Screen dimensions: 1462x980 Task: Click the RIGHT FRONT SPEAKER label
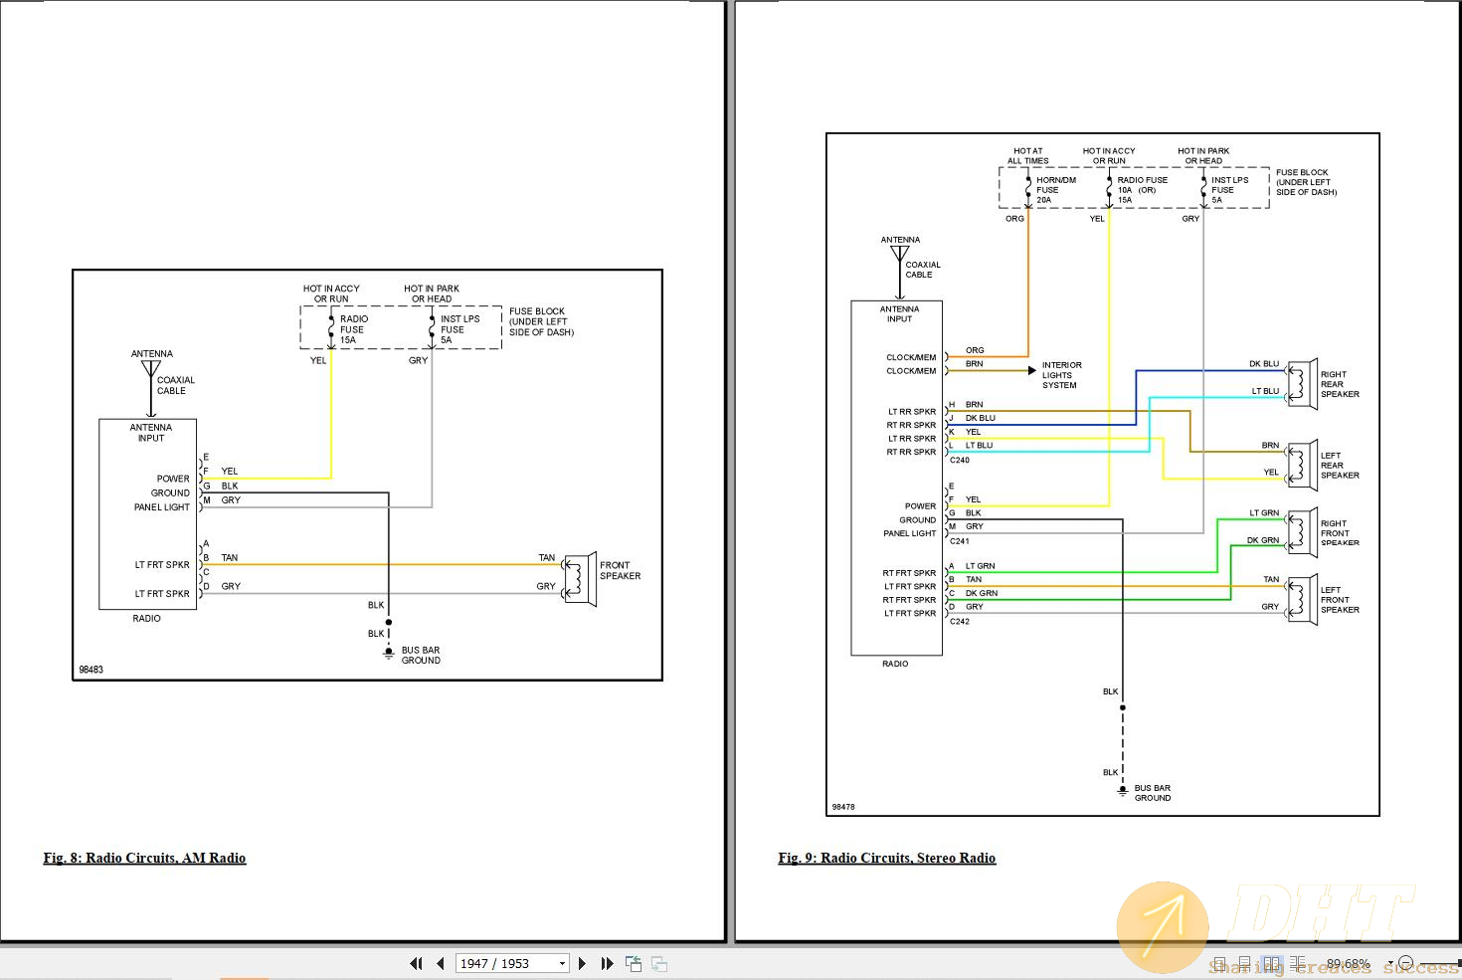pos(1340,533)
